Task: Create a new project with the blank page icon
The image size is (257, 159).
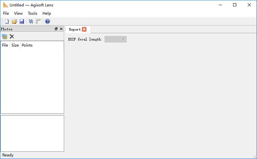Action: click(7, 21)
